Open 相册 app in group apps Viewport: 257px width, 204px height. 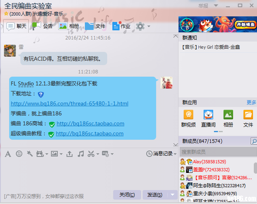228,119
